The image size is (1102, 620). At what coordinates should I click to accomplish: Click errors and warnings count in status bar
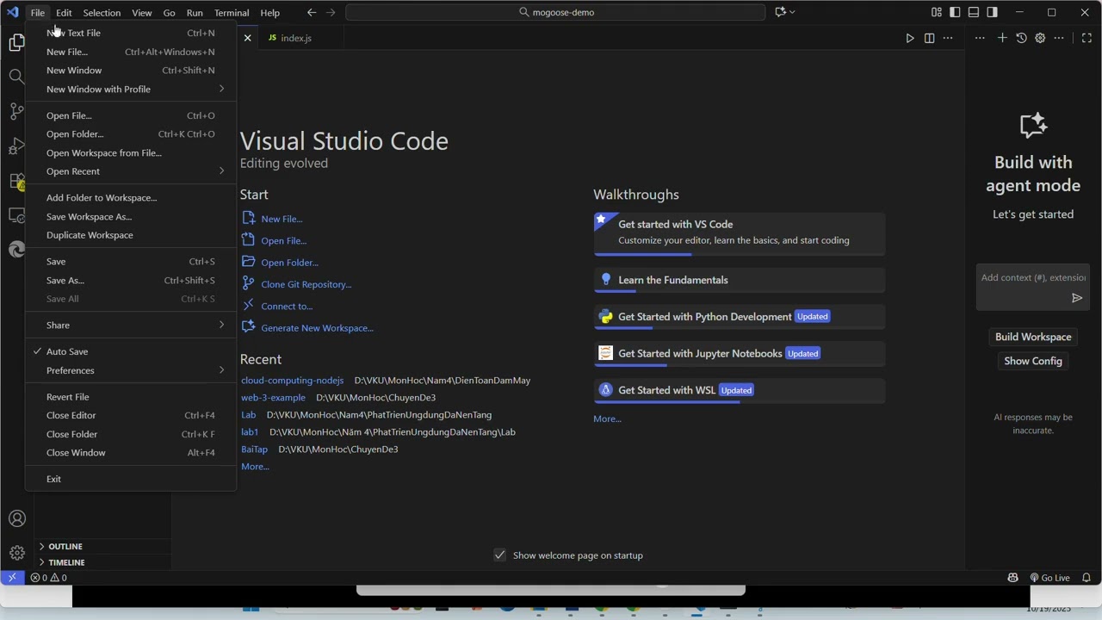(48, 578)
